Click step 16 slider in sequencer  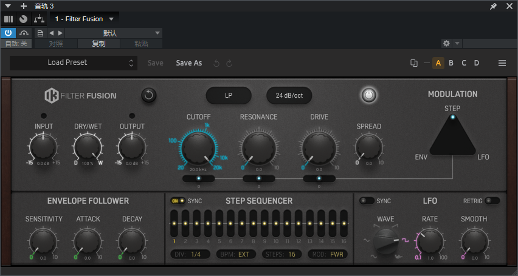point(344,223)
